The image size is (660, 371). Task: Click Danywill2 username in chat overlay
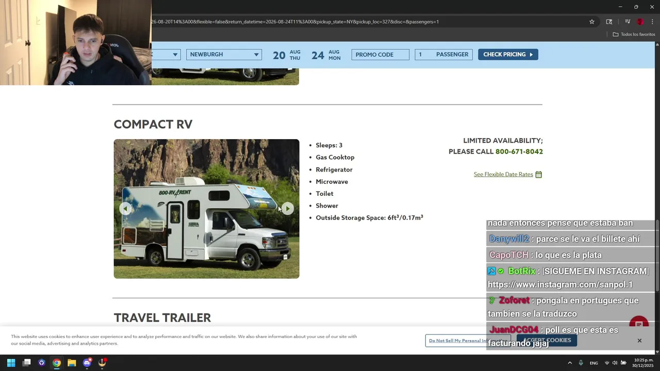[x=509, y=239]
